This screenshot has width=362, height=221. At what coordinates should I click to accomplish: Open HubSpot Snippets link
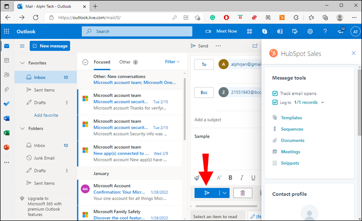pyautogui.click(x=290, y=163)
